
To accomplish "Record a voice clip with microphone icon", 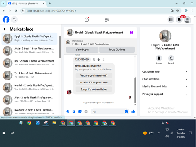I will click(68, 111).
